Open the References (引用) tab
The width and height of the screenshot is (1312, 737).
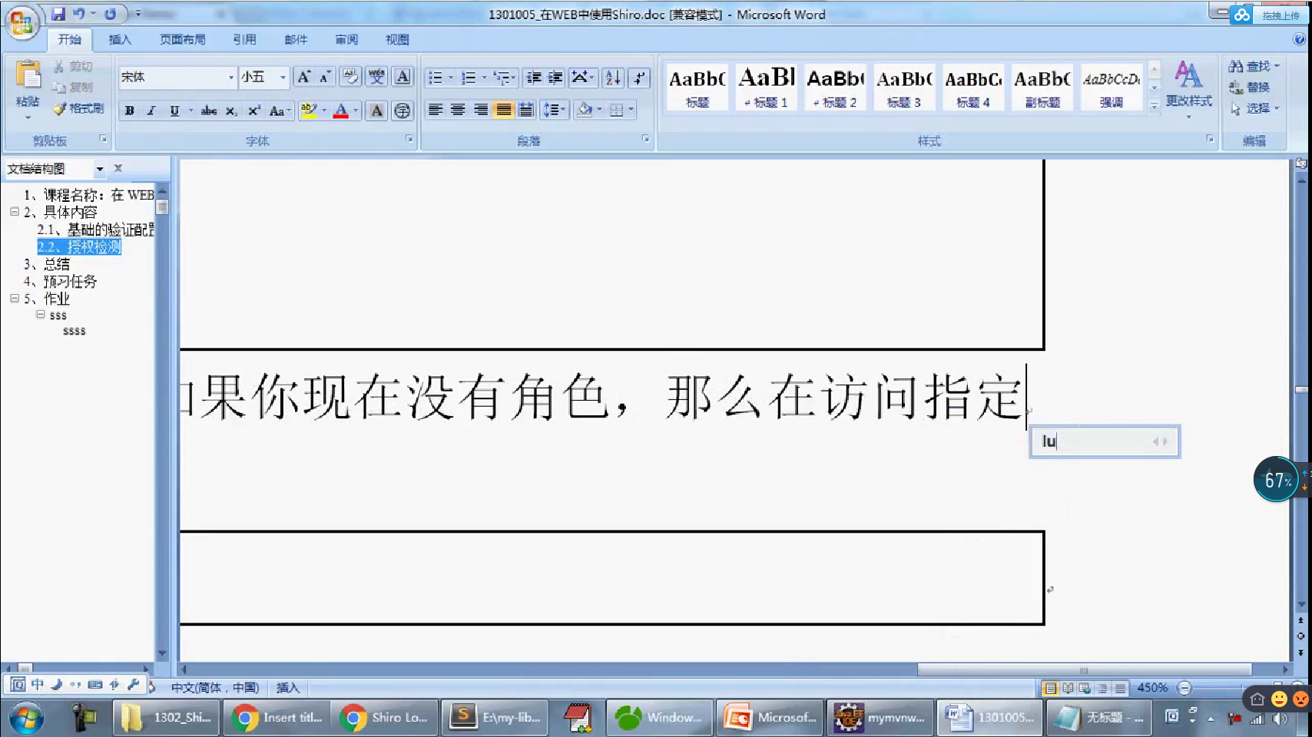tap(245, 40)
